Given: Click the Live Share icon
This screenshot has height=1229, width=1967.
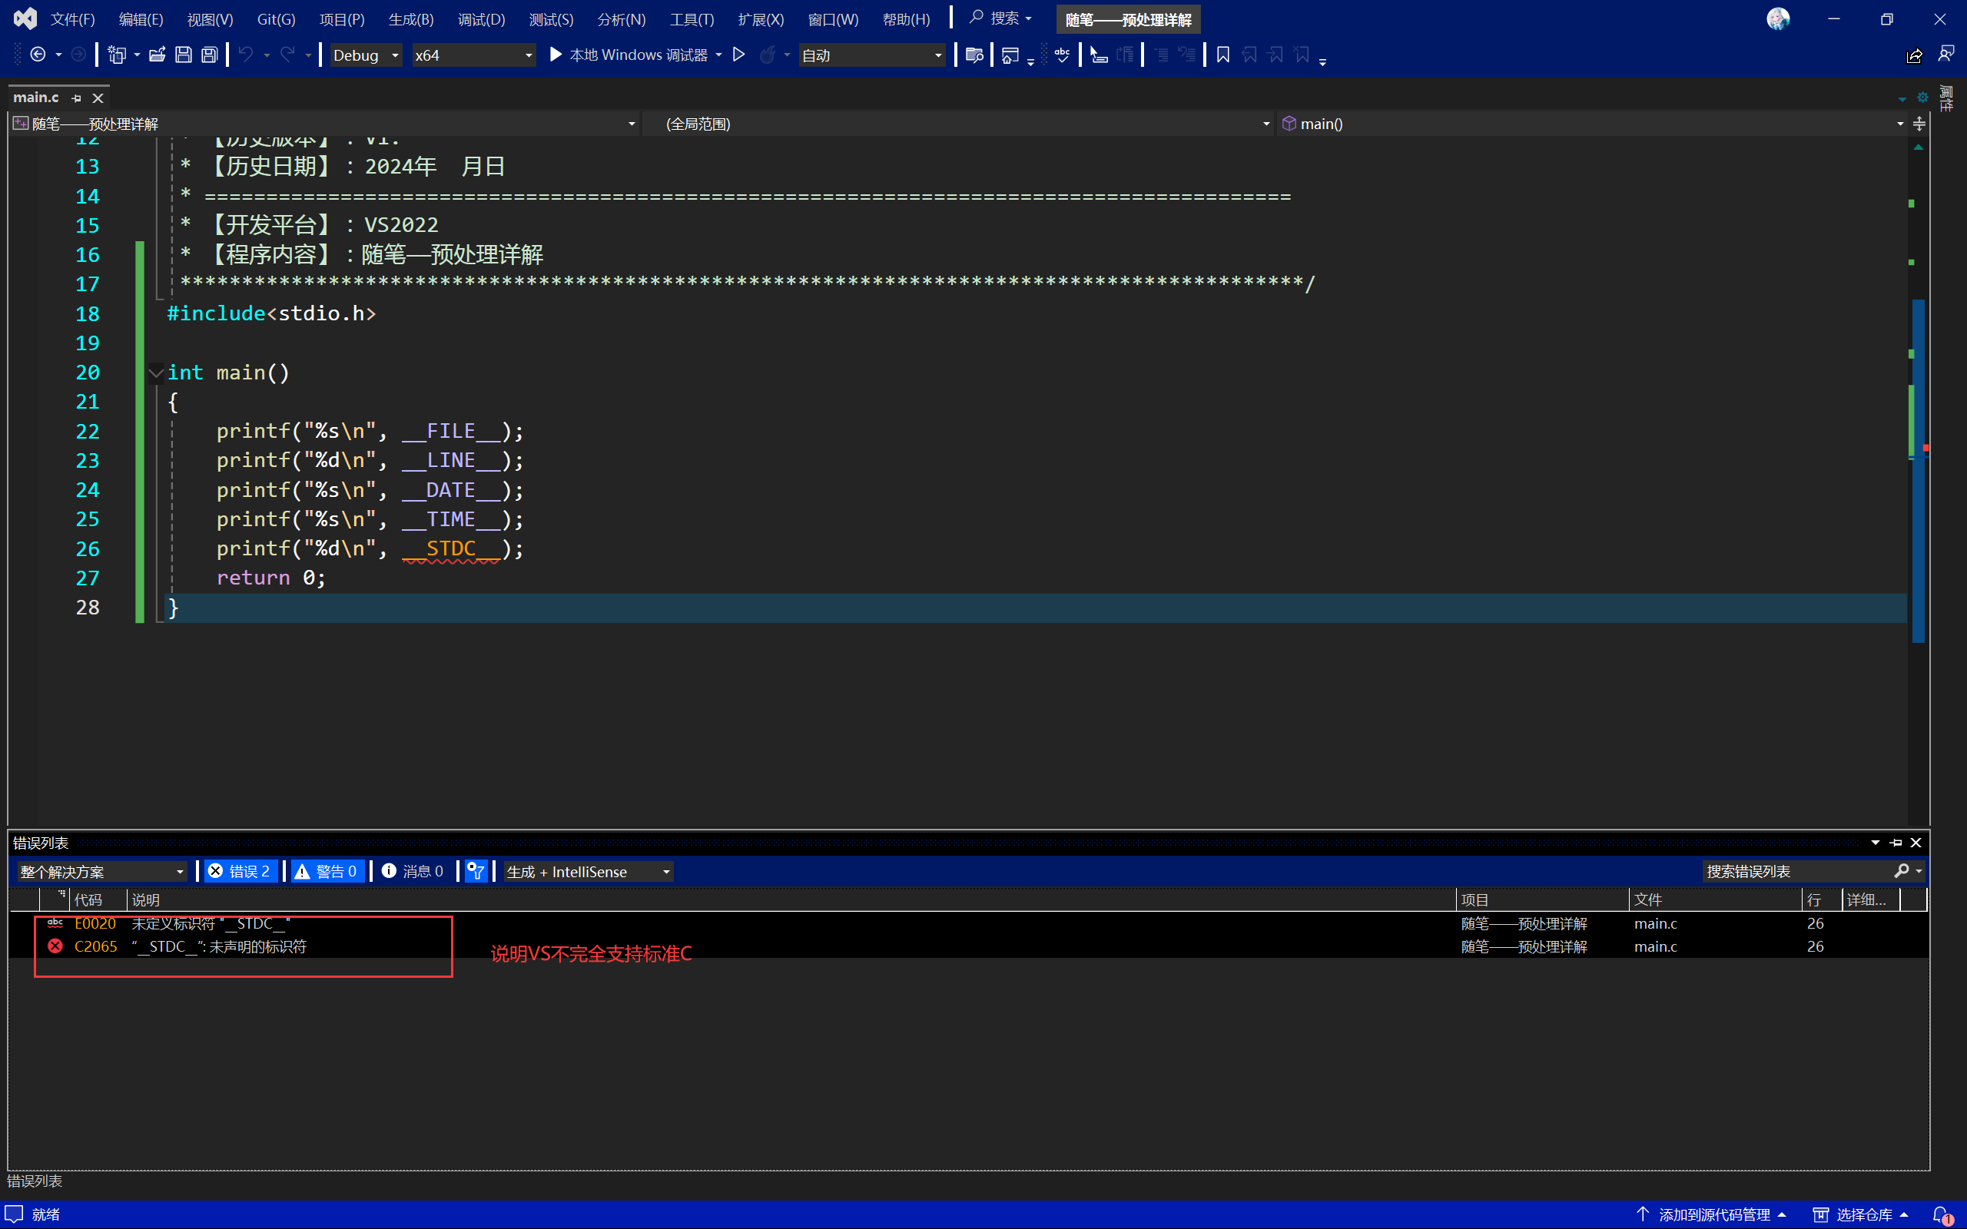Looking at the screenshot, I should pos(1914,55).
